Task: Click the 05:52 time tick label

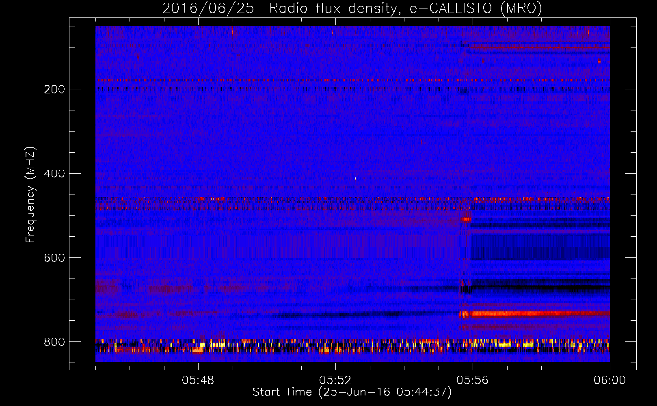Action: coord(335,380)
